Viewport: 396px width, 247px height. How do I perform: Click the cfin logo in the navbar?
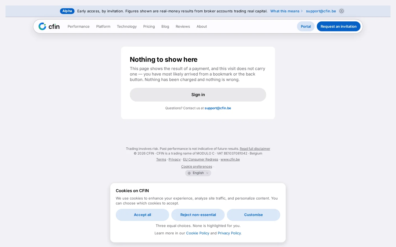pyautogui.click(x=49, y=26)
